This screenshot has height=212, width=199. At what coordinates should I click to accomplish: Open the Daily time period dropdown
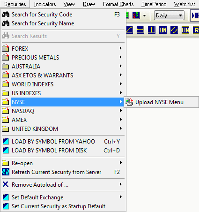coord(169,15)
